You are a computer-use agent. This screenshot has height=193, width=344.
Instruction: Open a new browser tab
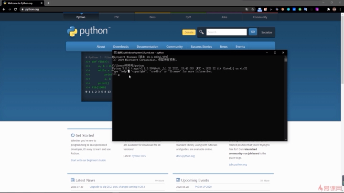coord(48,3)
